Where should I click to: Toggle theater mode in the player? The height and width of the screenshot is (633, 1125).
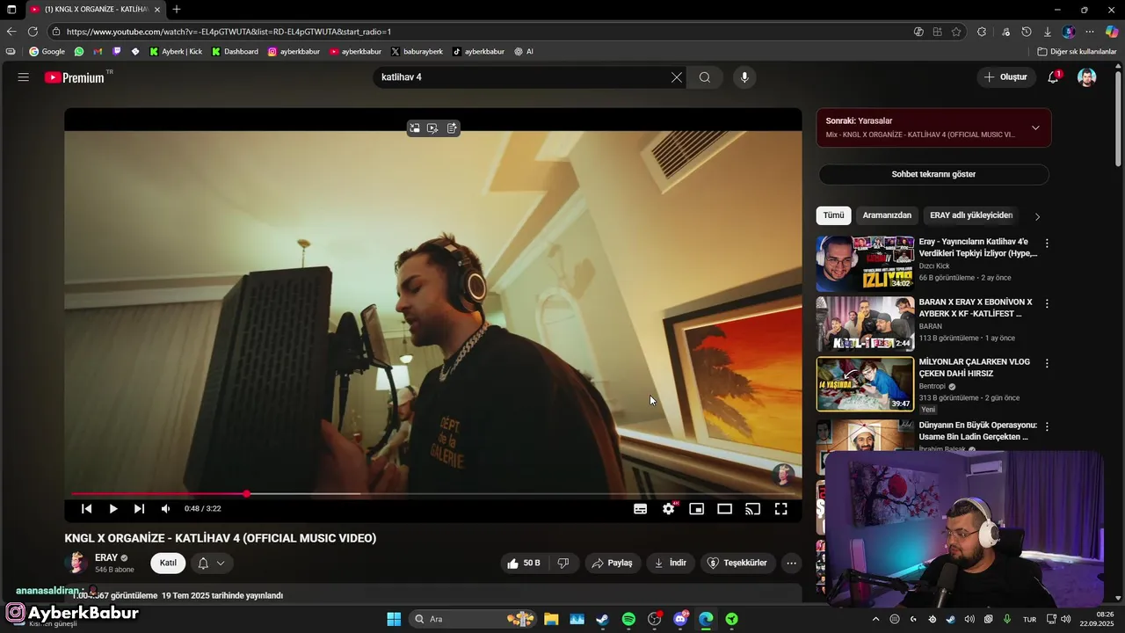coord(724,508)
